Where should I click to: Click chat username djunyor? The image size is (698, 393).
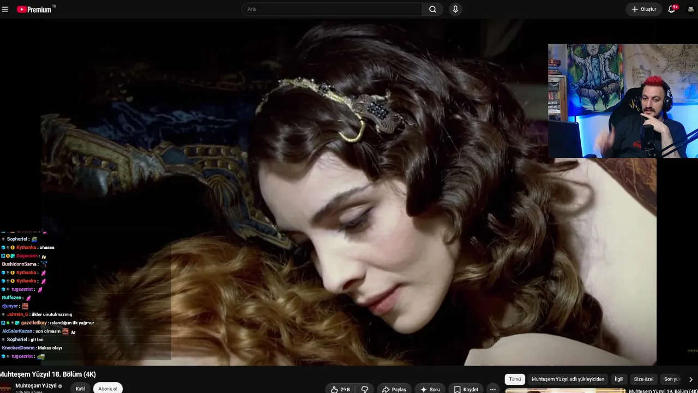(10, 306)
